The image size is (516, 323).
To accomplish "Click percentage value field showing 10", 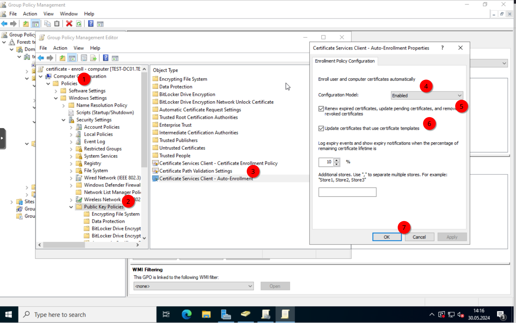I will click(326, 162).
